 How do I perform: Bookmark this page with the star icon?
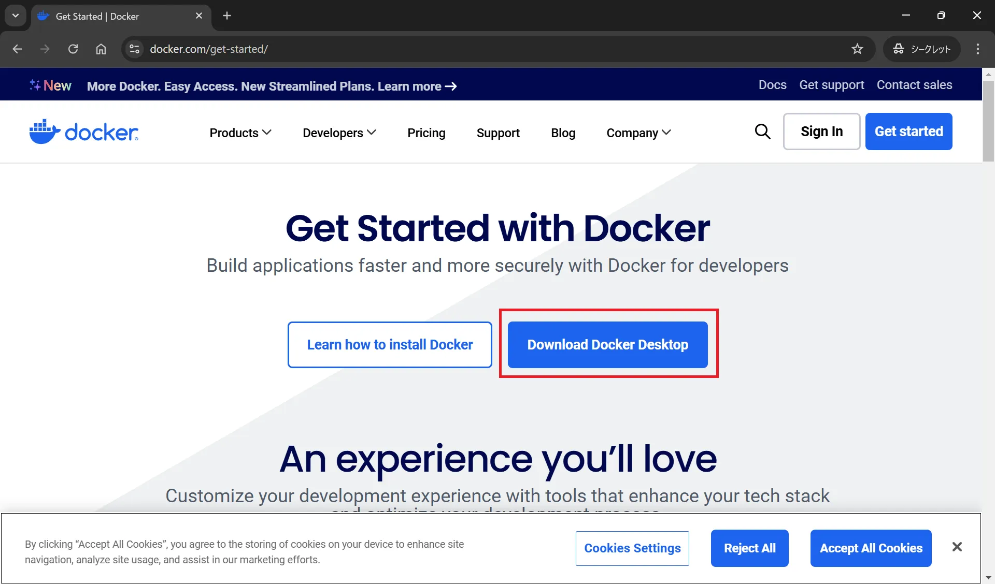point(857,49)
